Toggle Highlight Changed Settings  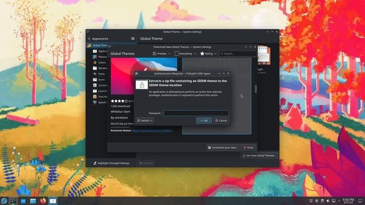[x=111, y=163]
